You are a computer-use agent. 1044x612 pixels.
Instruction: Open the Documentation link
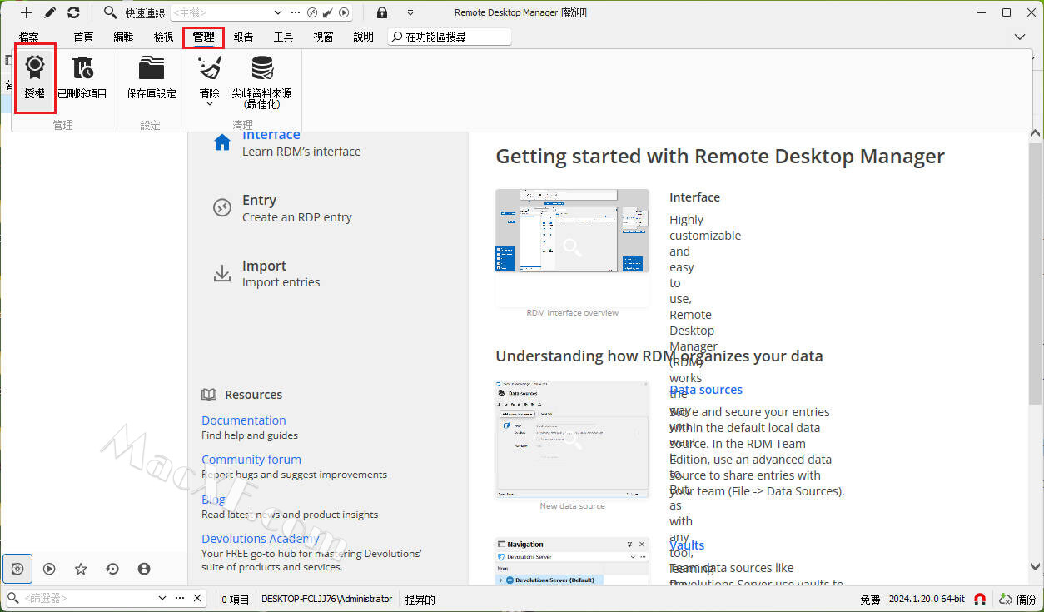tap(243, 420)
